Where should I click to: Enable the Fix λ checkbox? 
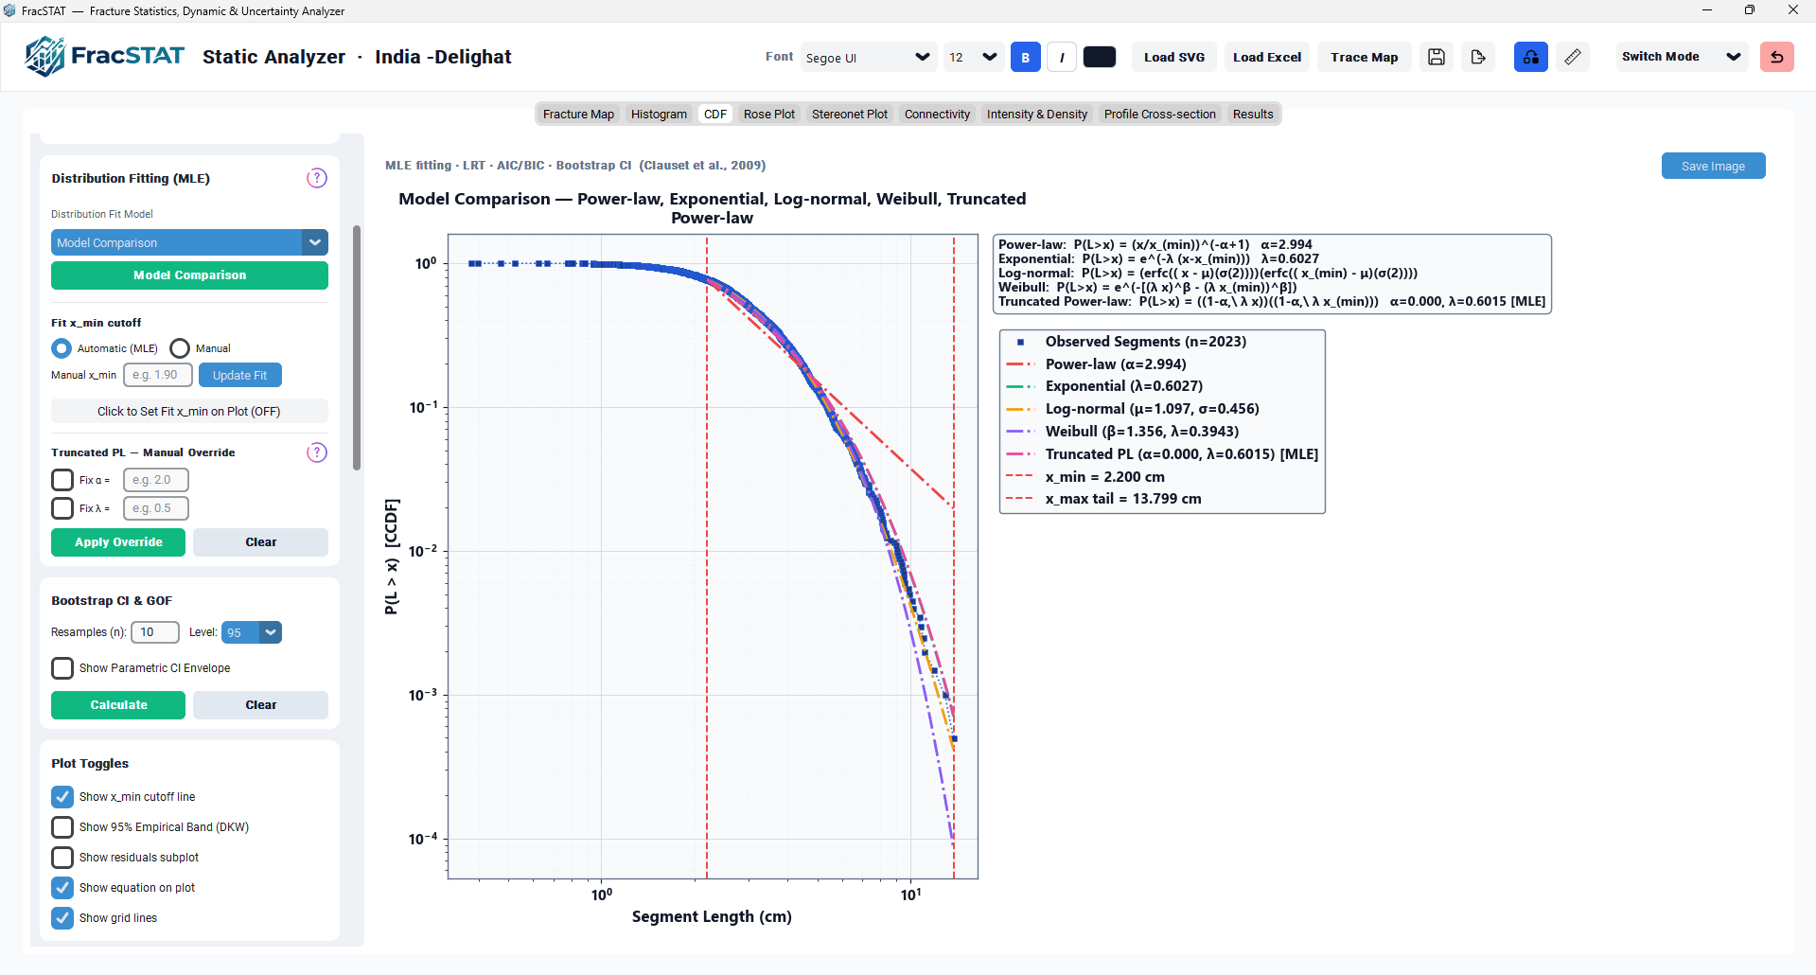point(62,508)
